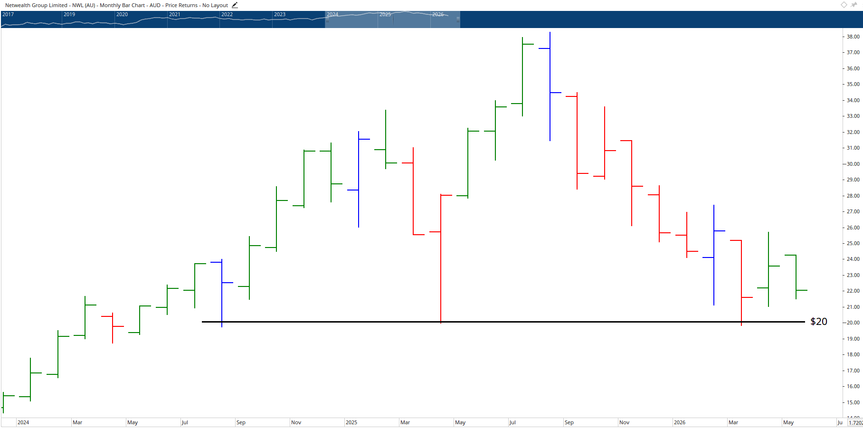The height and width of the screenshot is (429, 863).
Task: Select 2017 on the overview timeline
Action: [x=8, y=14]
